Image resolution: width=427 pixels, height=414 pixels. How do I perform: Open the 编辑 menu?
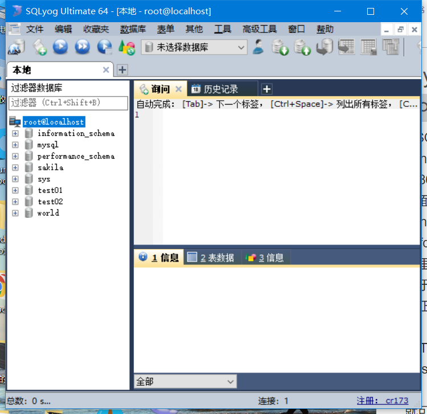tap(63, 29)
